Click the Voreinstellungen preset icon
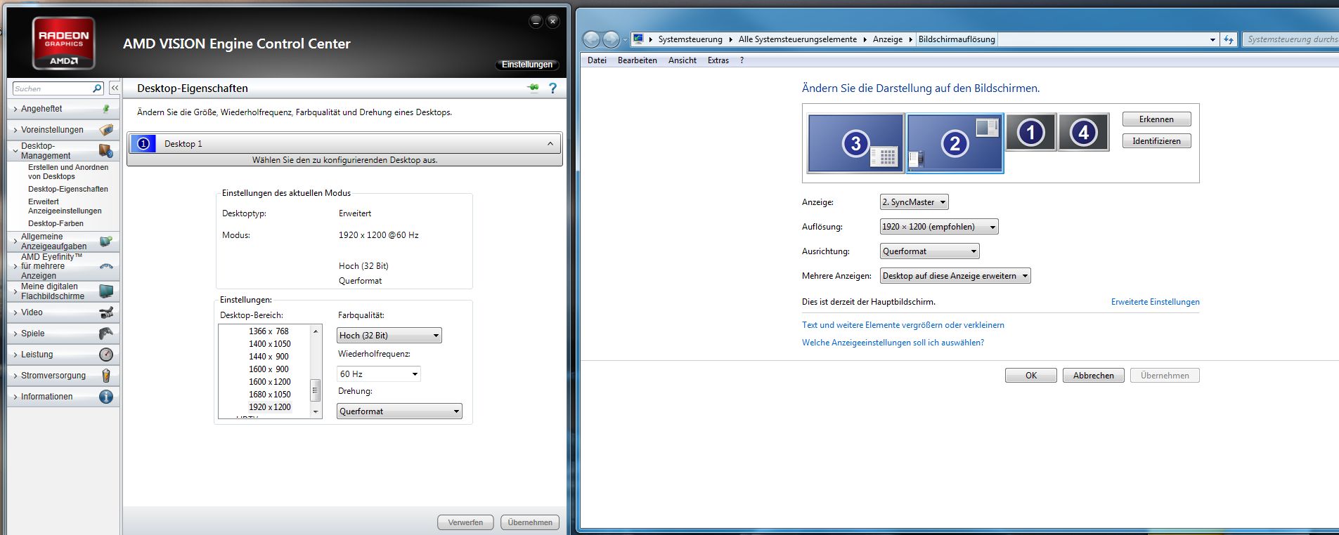 [106, 130]
